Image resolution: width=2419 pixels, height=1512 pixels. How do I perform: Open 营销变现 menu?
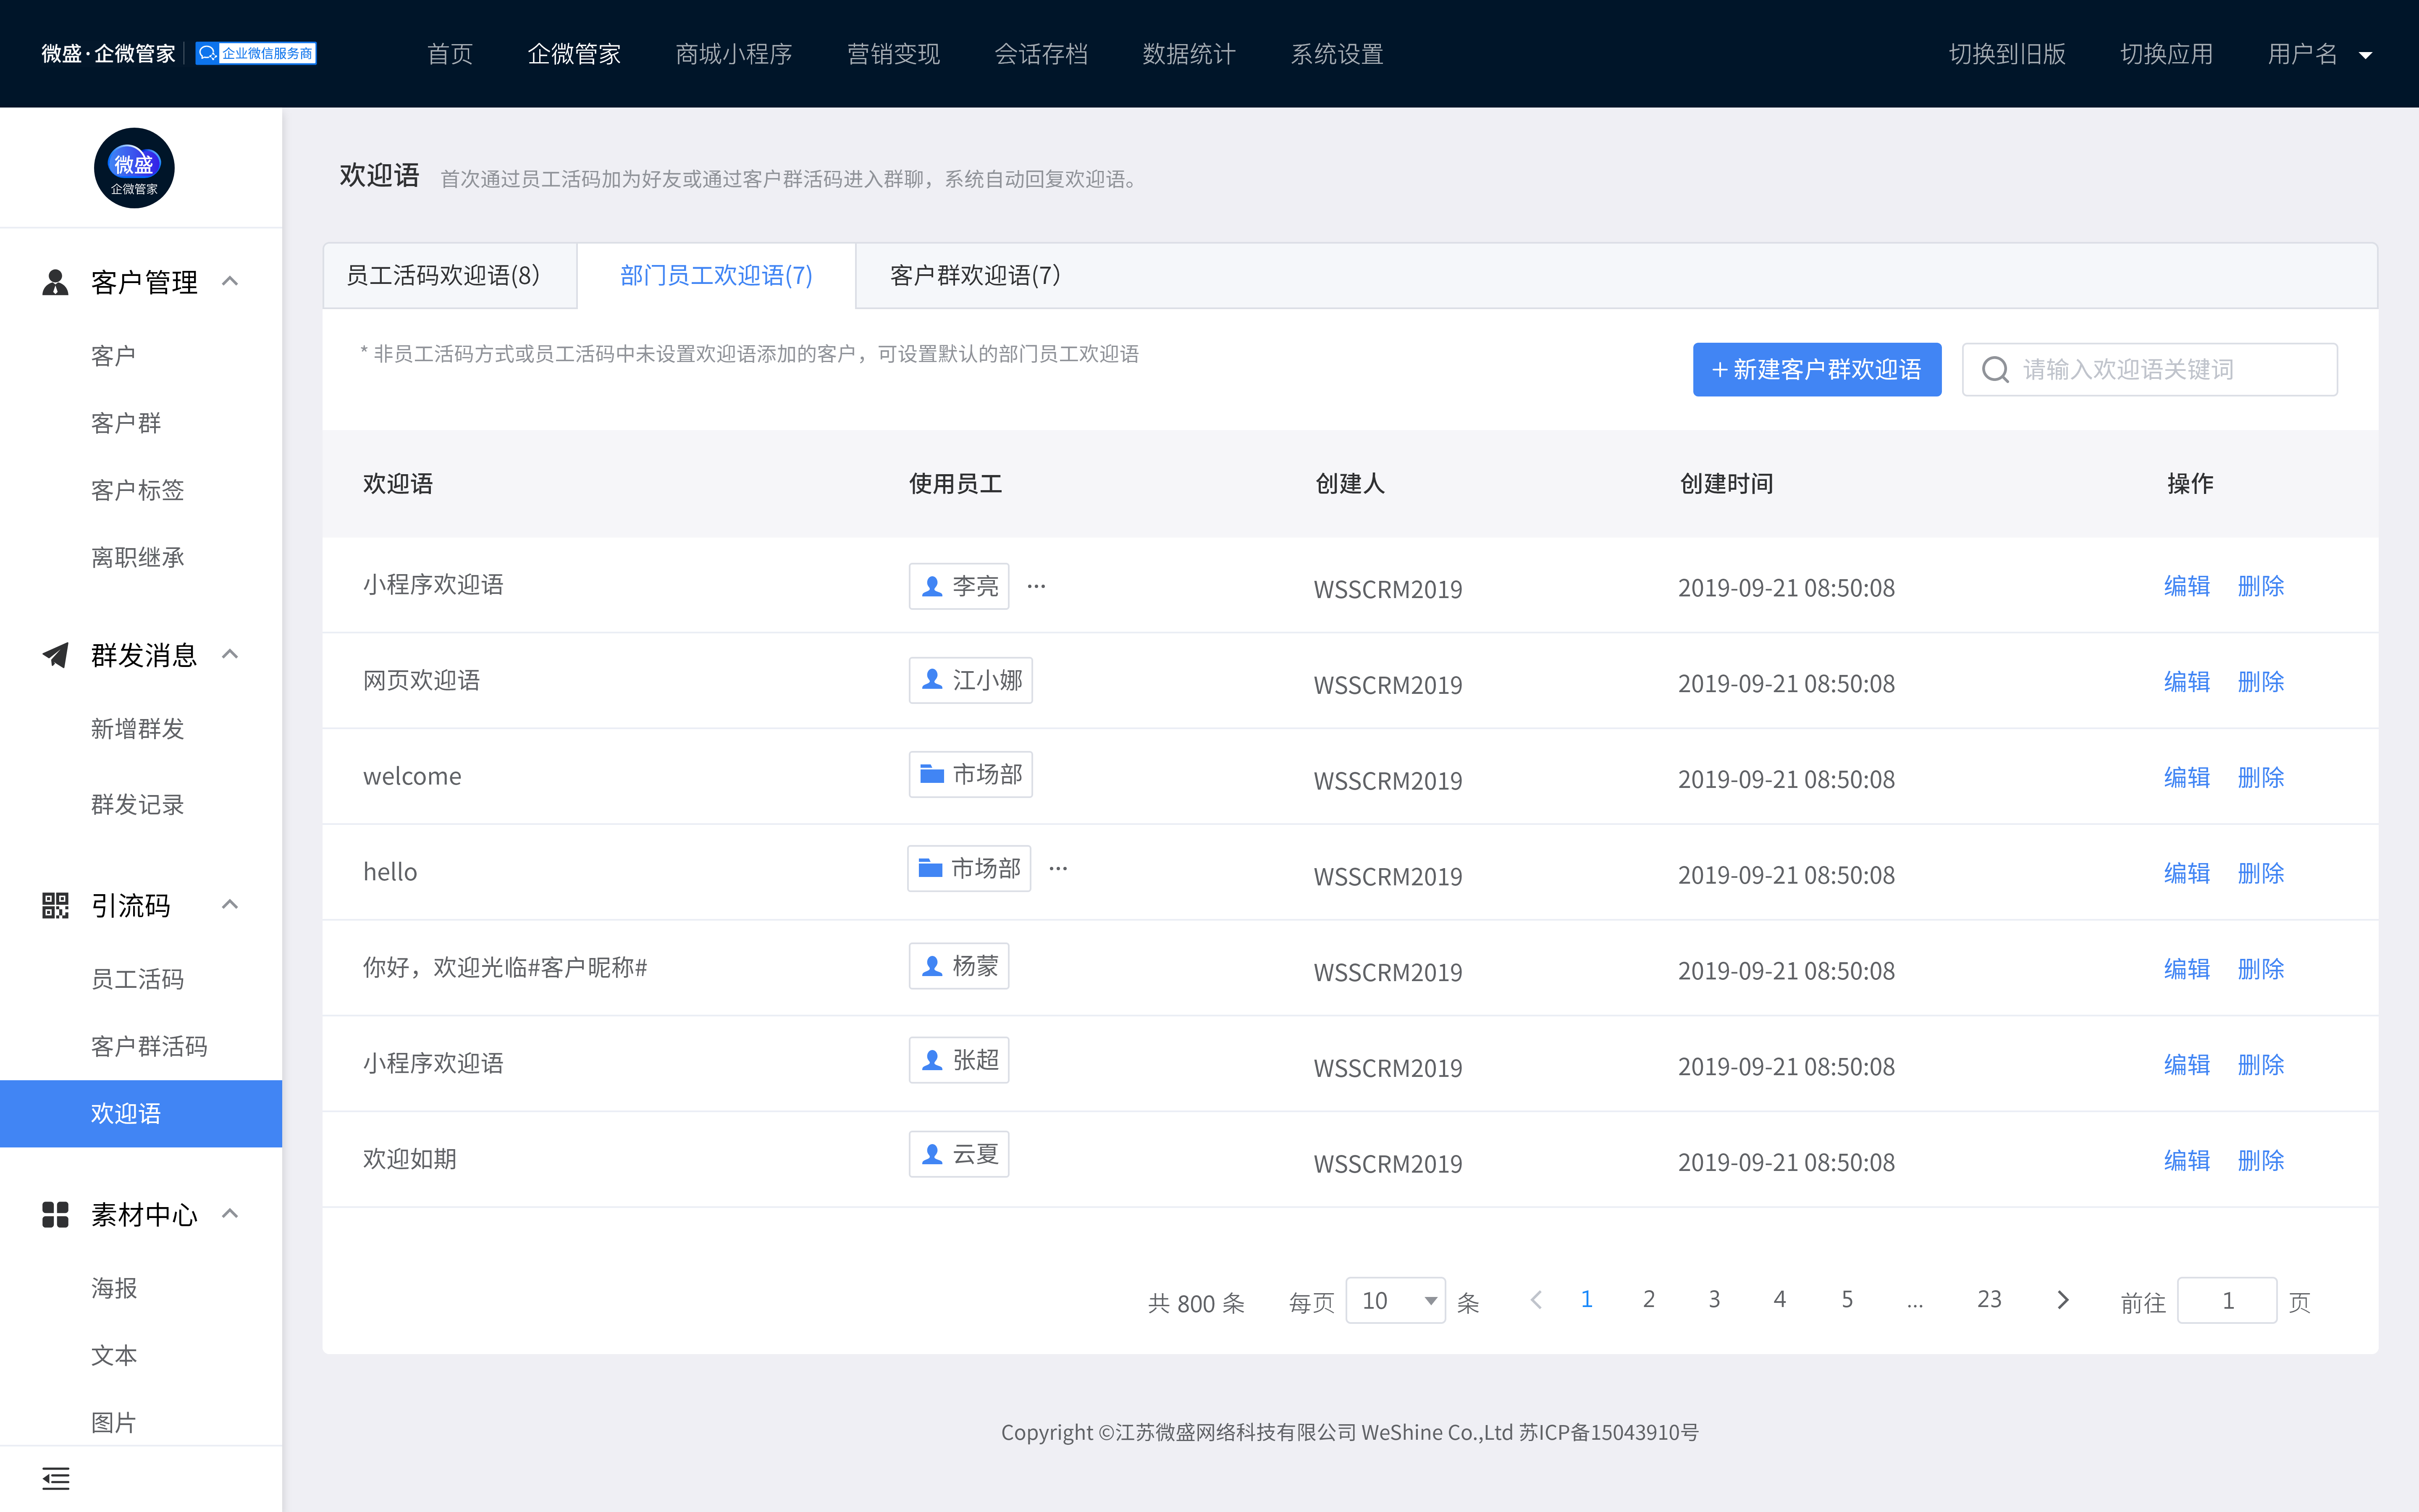894,54
